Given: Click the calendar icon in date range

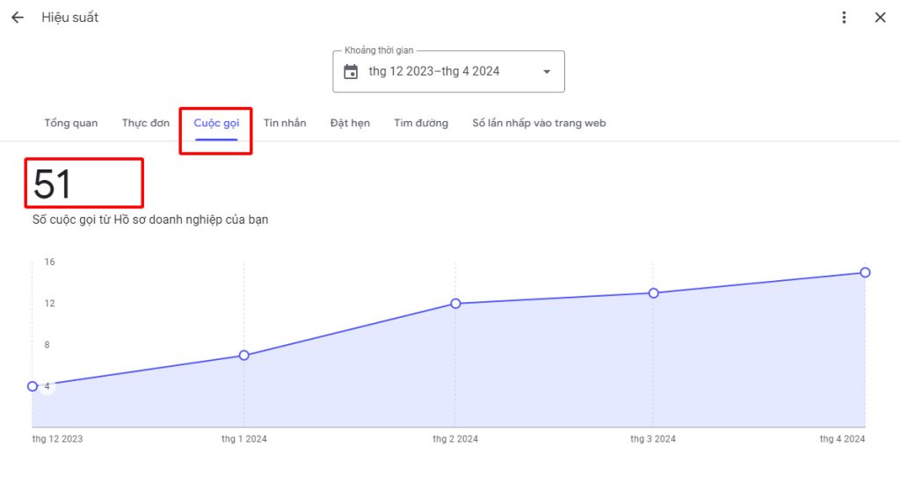Looking at the screenshot, I should (351, 72).
